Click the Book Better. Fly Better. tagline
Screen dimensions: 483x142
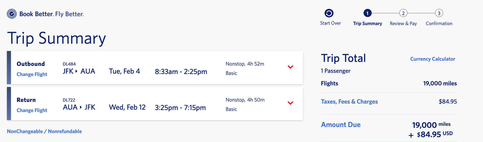[51, 14]
